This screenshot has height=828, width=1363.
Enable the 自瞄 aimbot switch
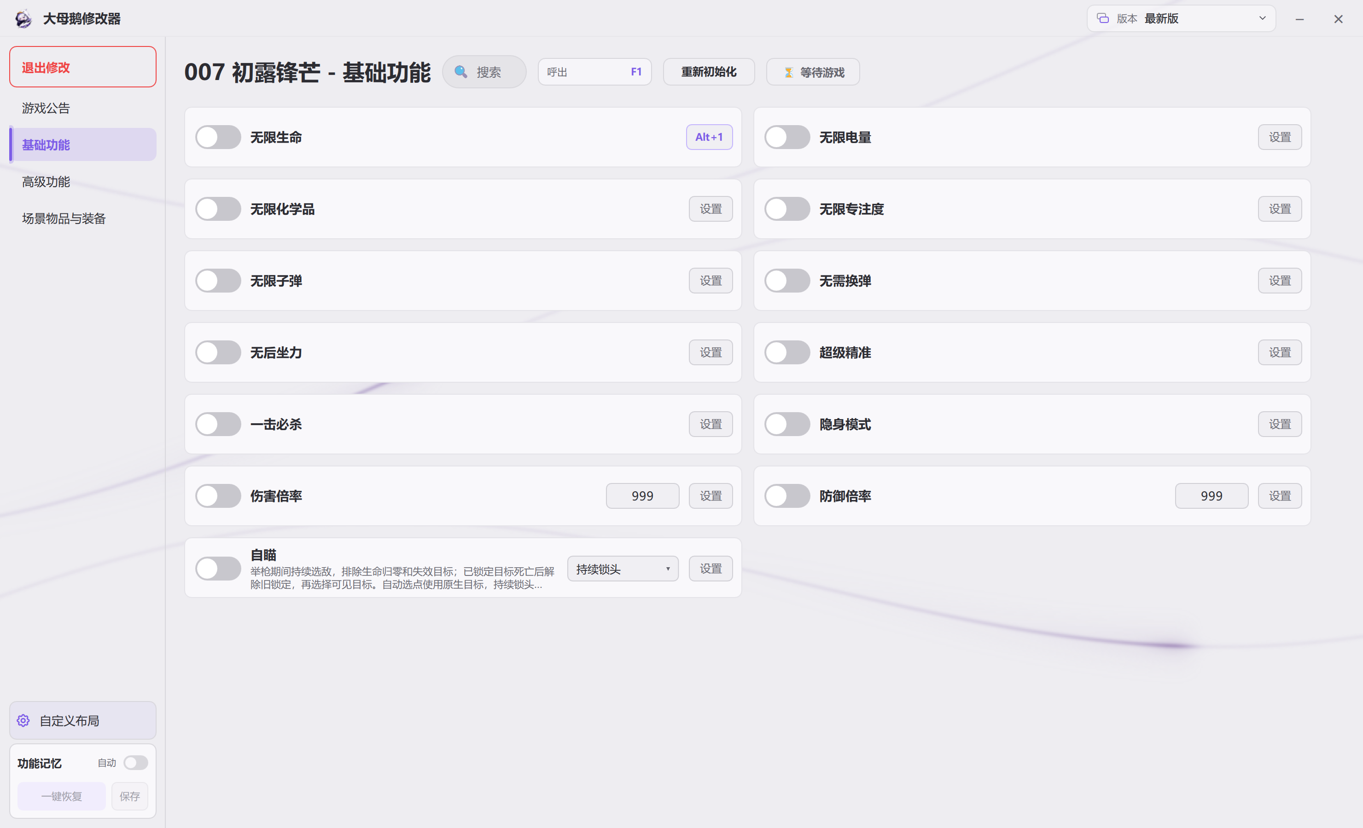[x=218, y=568]
